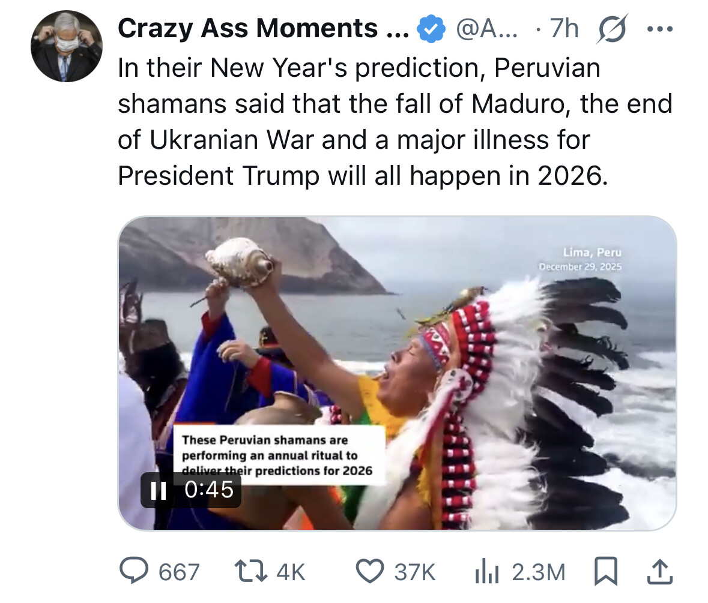Bookmark this post
708x603 pixels.
(x=606, y=572)
